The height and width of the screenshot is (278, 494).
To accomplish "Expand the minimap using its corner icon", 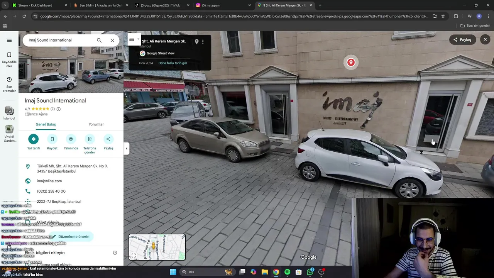I will (134, 256).
